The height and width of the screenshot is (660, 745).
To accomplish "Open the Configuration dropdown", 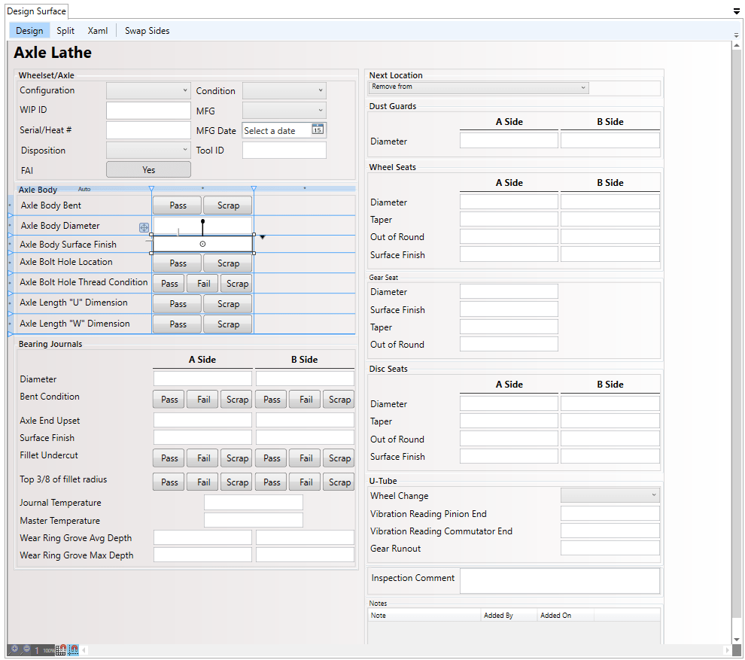I will 148,90.
